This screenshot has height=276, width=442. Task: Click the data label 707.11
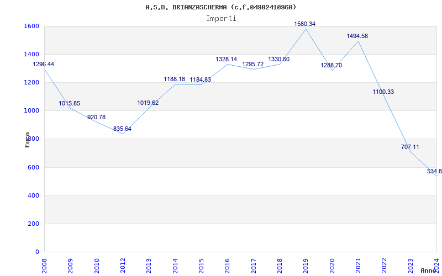410,147
